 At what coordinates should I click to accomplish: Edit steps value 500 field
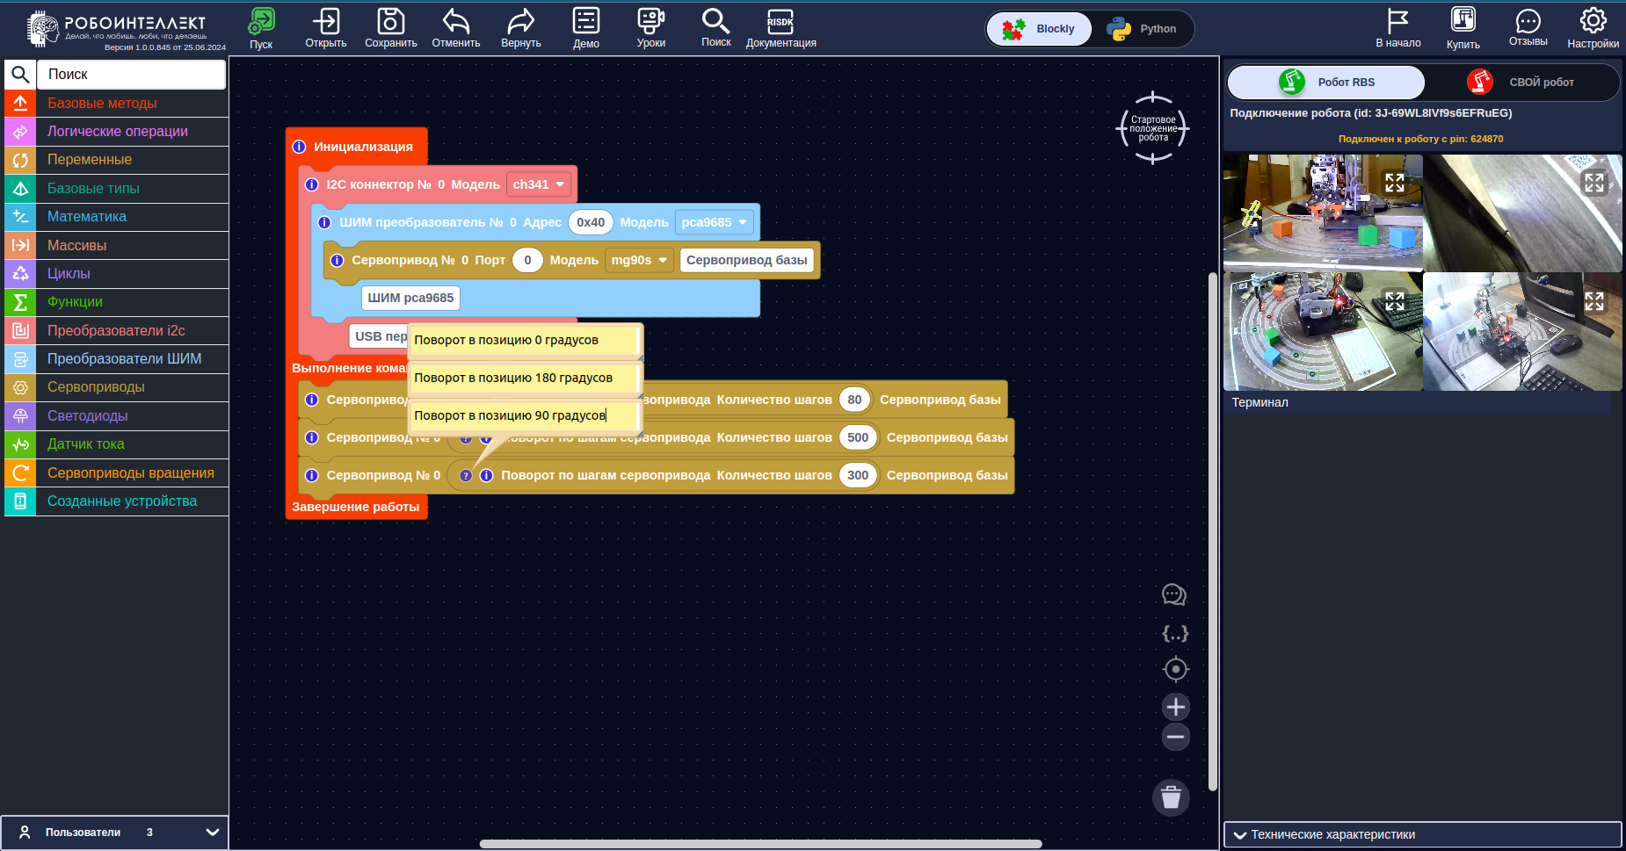point(858,437)
